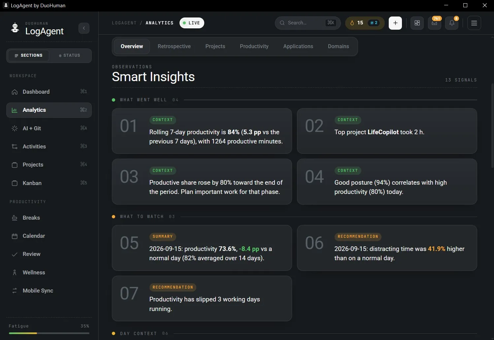Viewport: 494px width, 340px height.
Task: Click the flame streak counter 15
Action: pyautogui.click(x=356, y=23)
